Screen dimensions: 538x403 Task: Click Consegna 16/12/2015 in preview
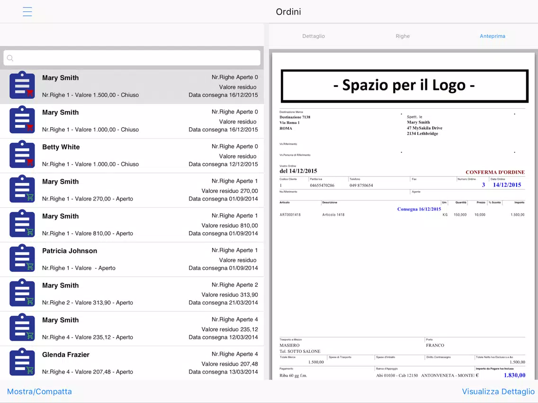pyautogui.click(x=419, y=209)
